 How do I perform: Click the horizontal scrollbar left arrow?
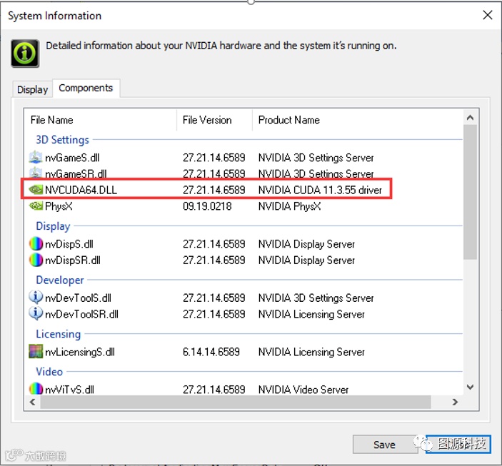click(33, 402)
